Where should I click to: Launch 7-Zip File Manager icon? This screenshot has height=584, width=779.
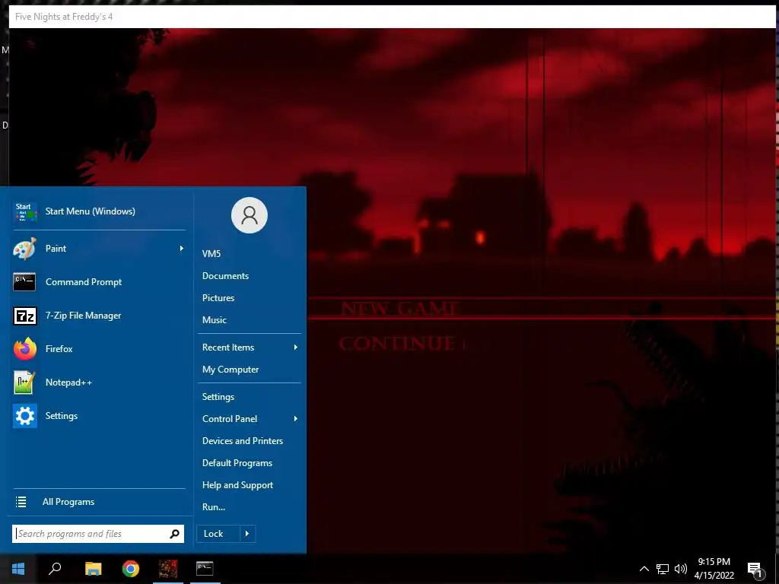24,316
